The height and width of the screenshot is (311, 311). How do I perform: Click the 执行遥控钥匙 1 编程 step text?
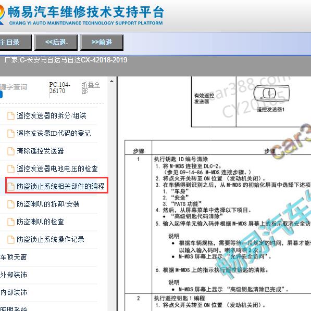pyautogui.click(x=179, y=298)
